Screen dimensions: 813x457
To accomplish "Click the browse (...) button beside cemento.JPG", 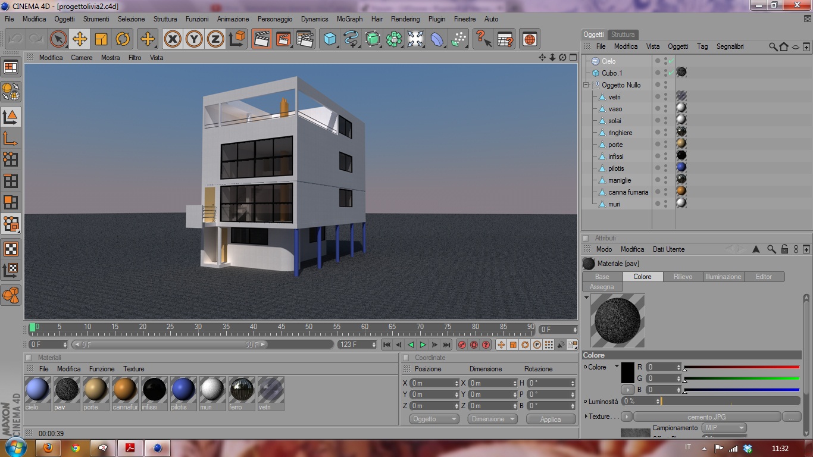I will pos(791,417).
